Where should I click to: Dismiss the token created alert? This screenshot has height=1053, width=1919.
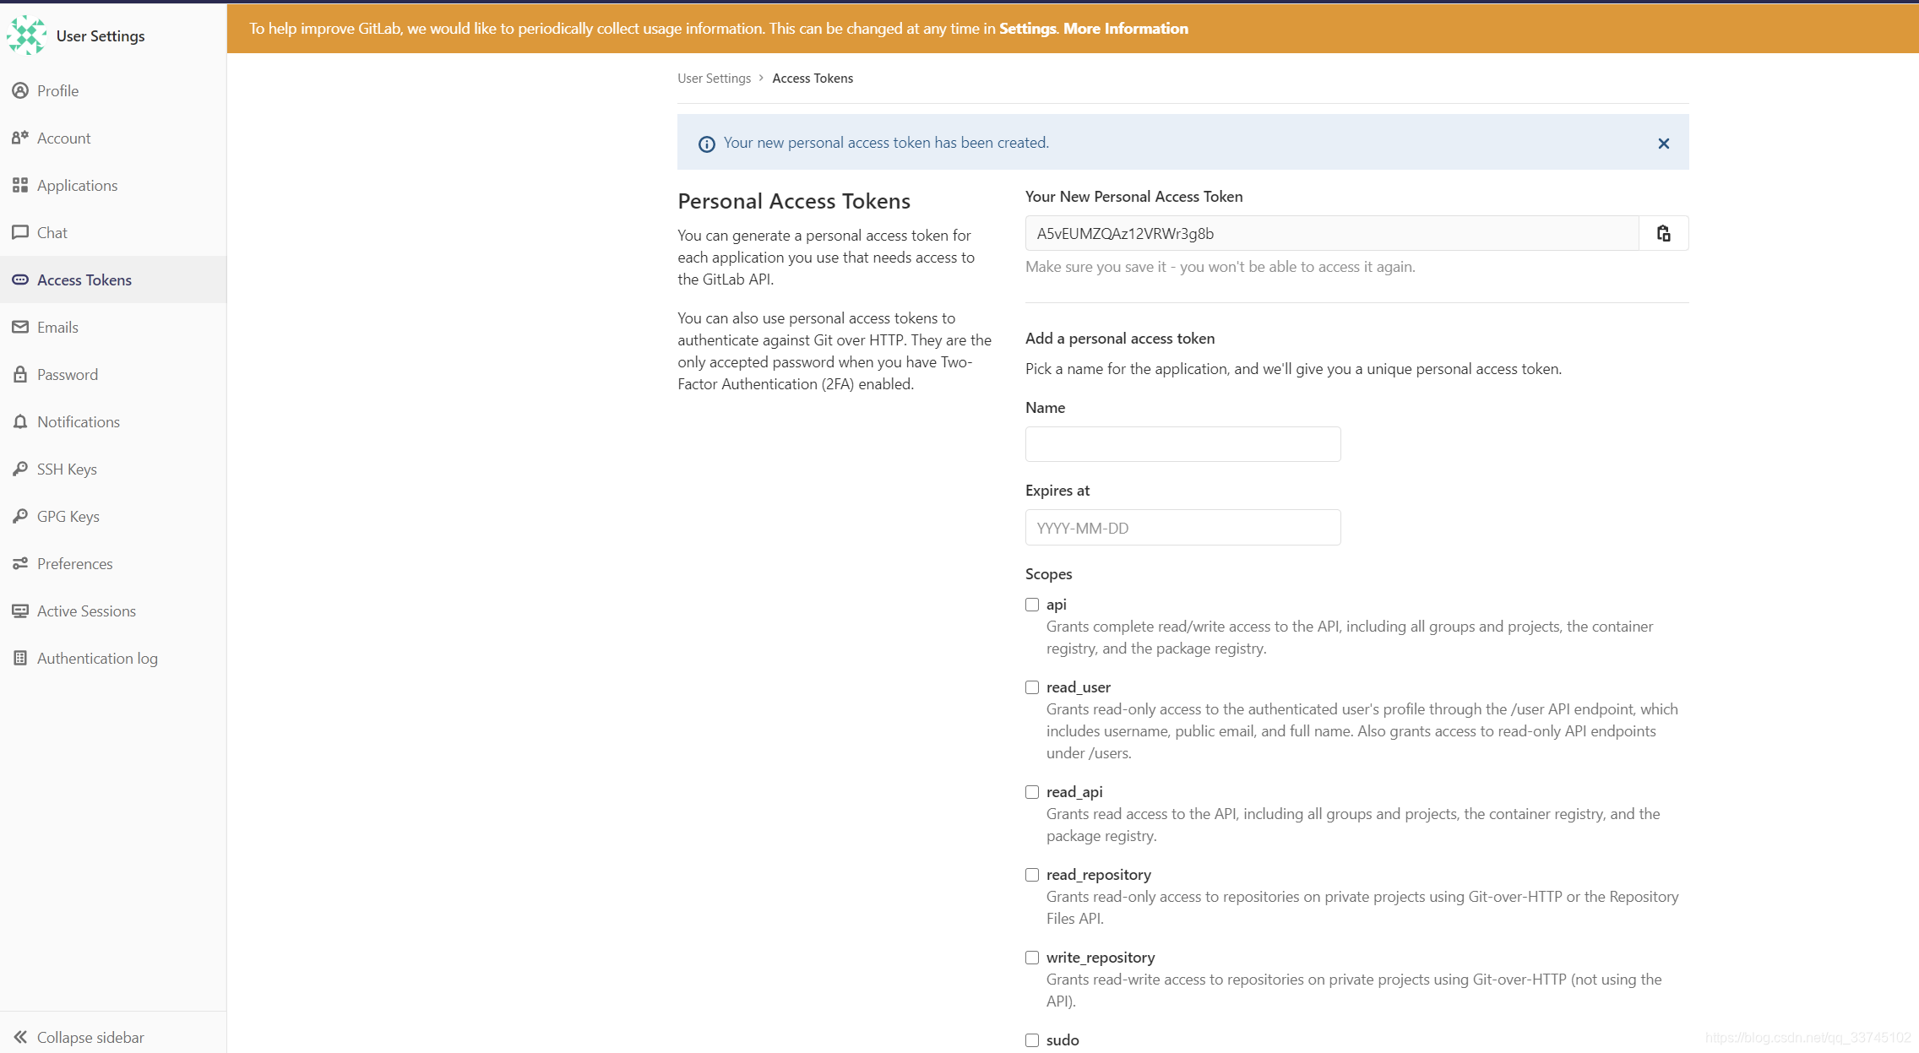point(1663,144)
